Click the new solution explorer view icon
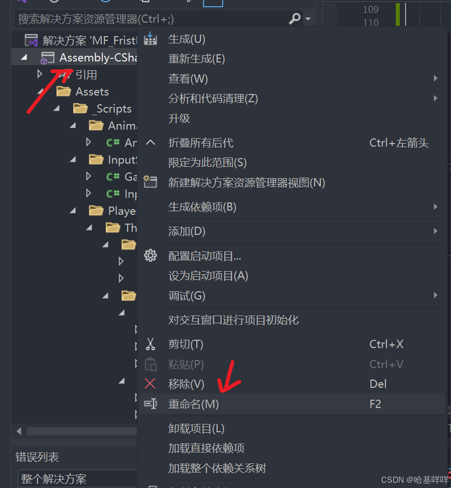This screenshot has height=488, width=451. (x=150, y=181)
